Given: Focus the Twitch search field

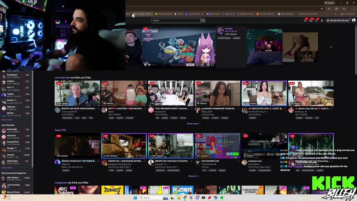Looking at the screenshot, I should 176,20.
